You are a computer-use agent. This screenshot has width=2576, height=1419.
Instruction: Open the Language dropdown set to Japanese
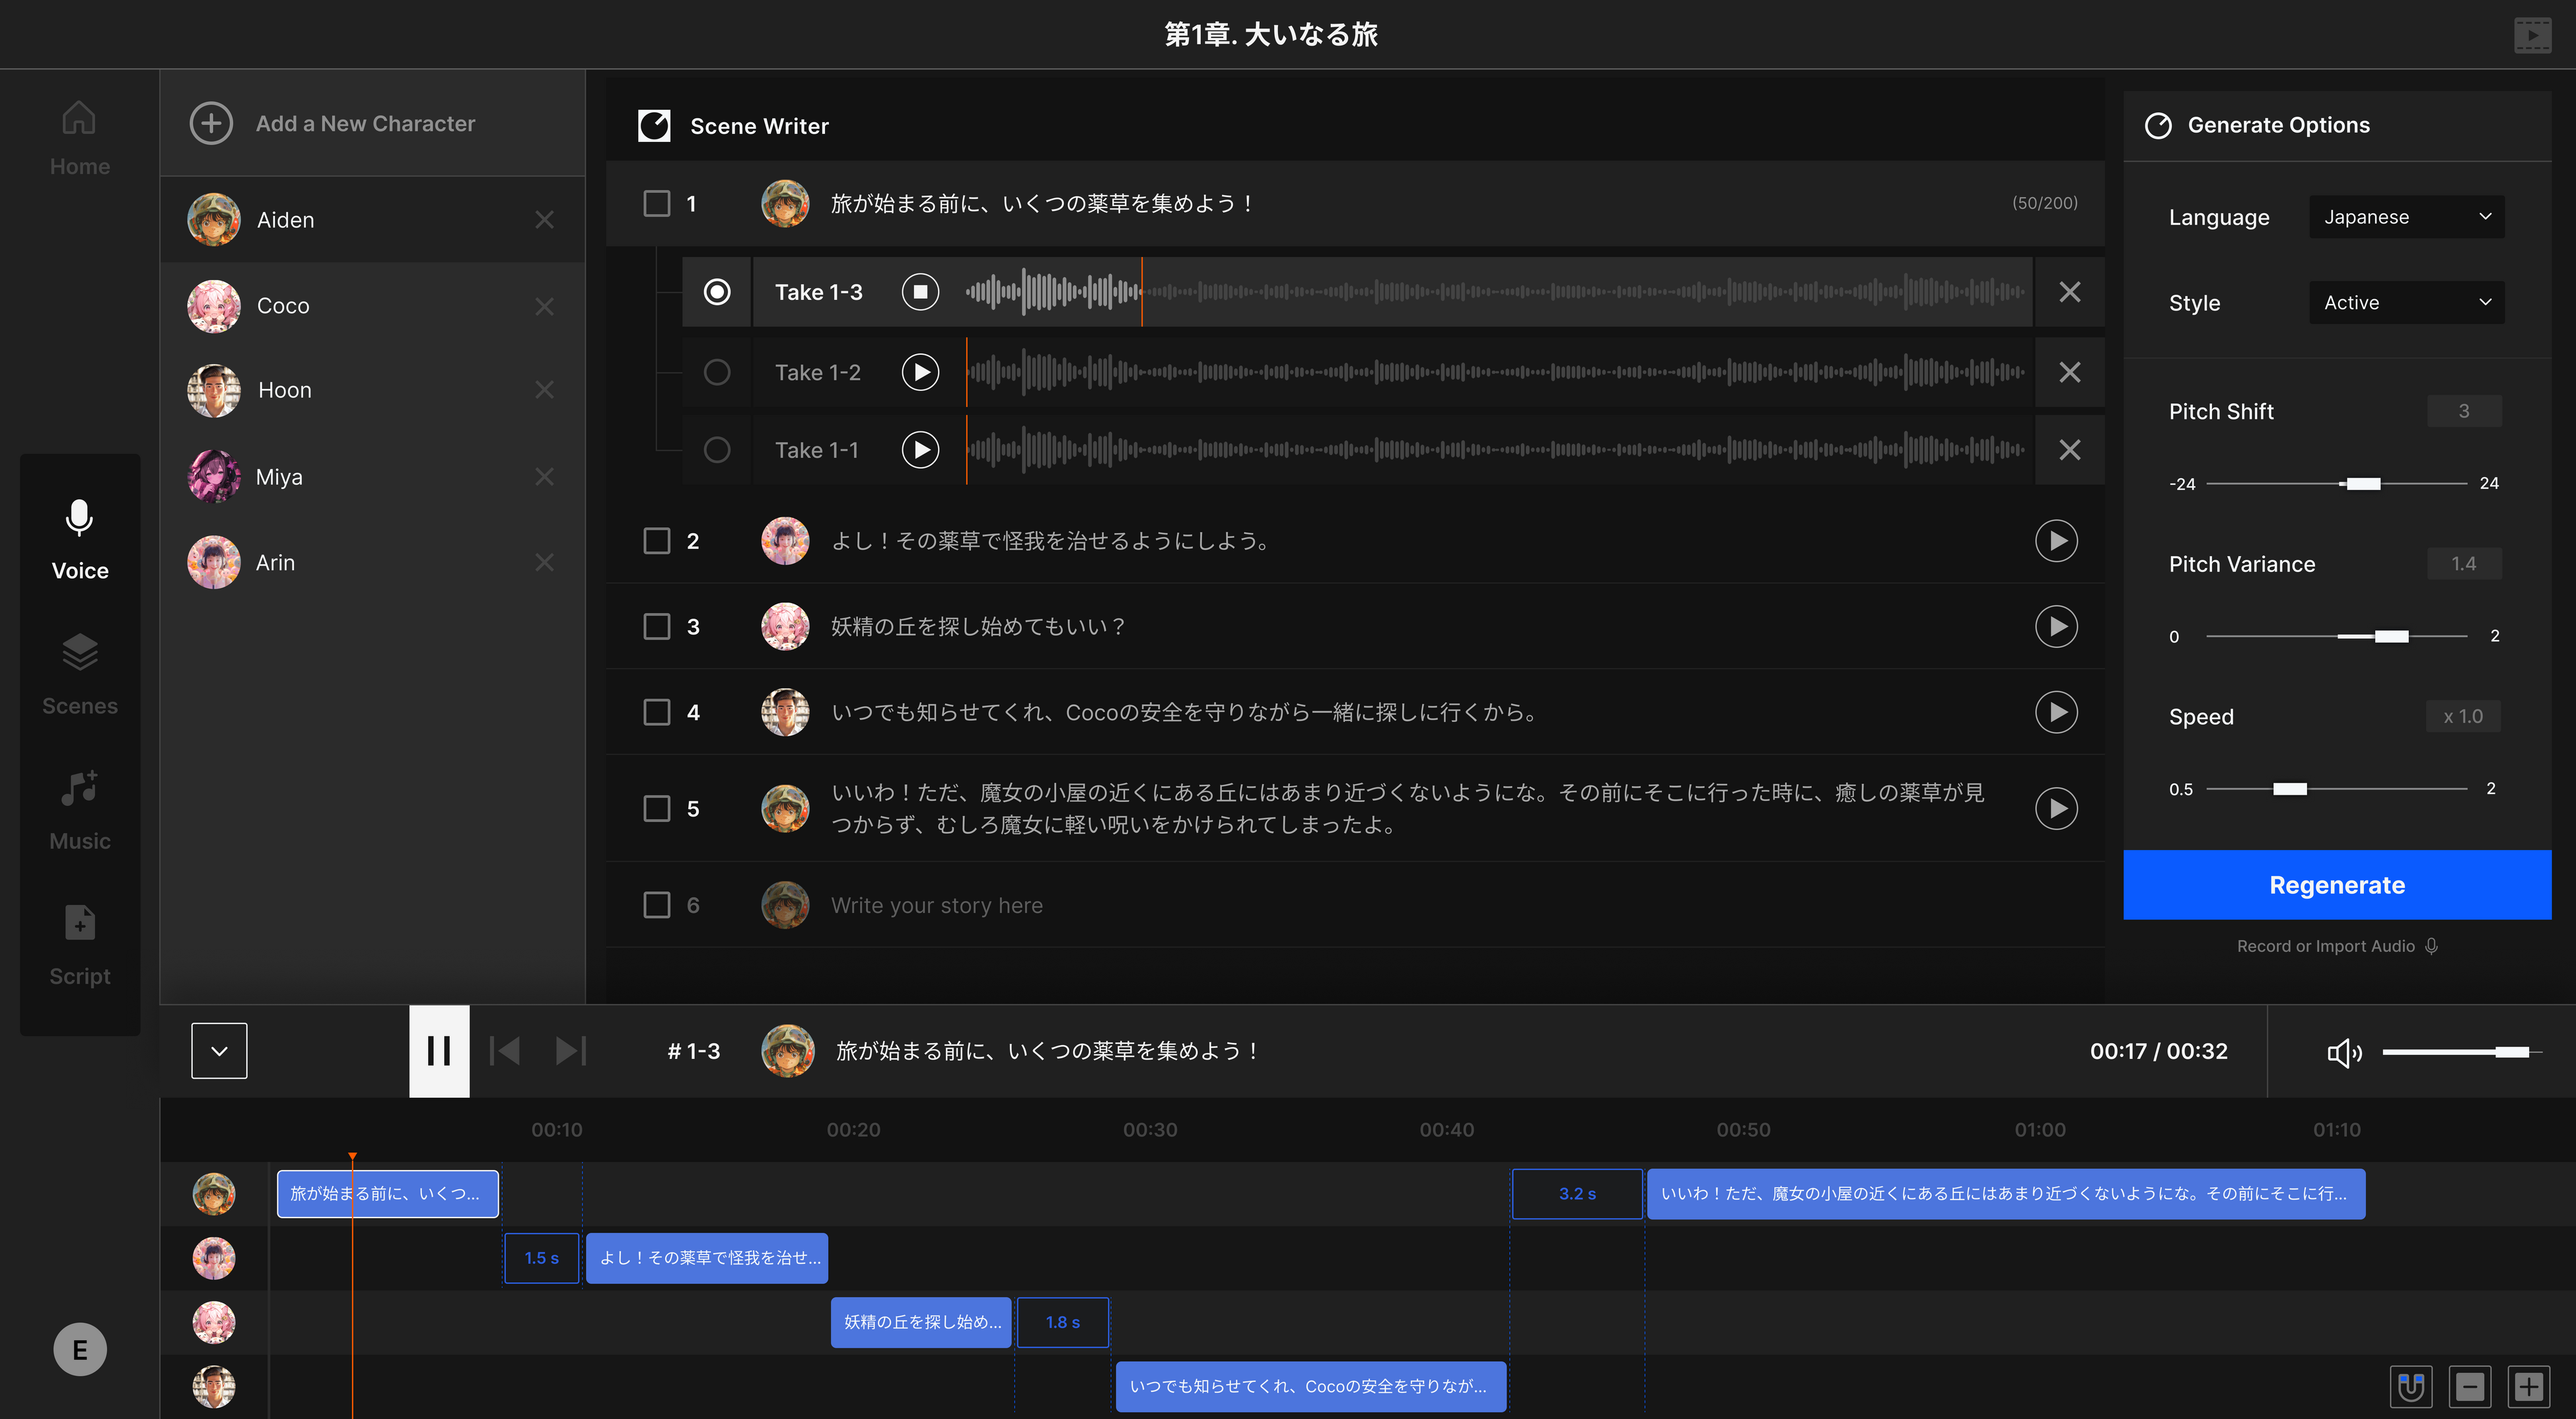(x=2406, y=216)
